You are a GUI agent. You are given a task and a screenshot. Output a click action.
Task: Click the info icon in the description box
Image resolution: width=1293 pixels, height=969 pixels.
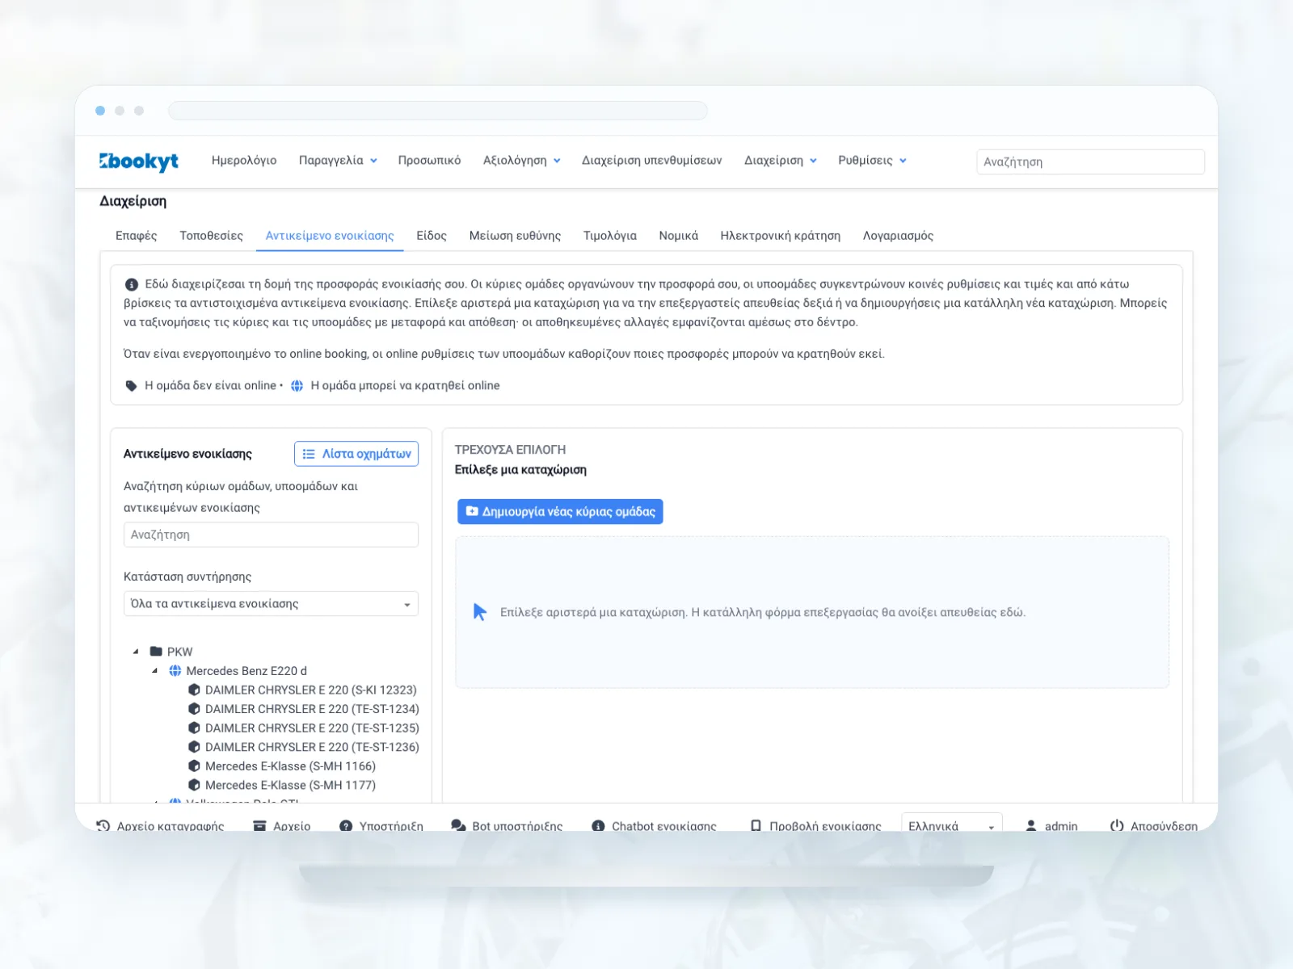coord(132,284)
